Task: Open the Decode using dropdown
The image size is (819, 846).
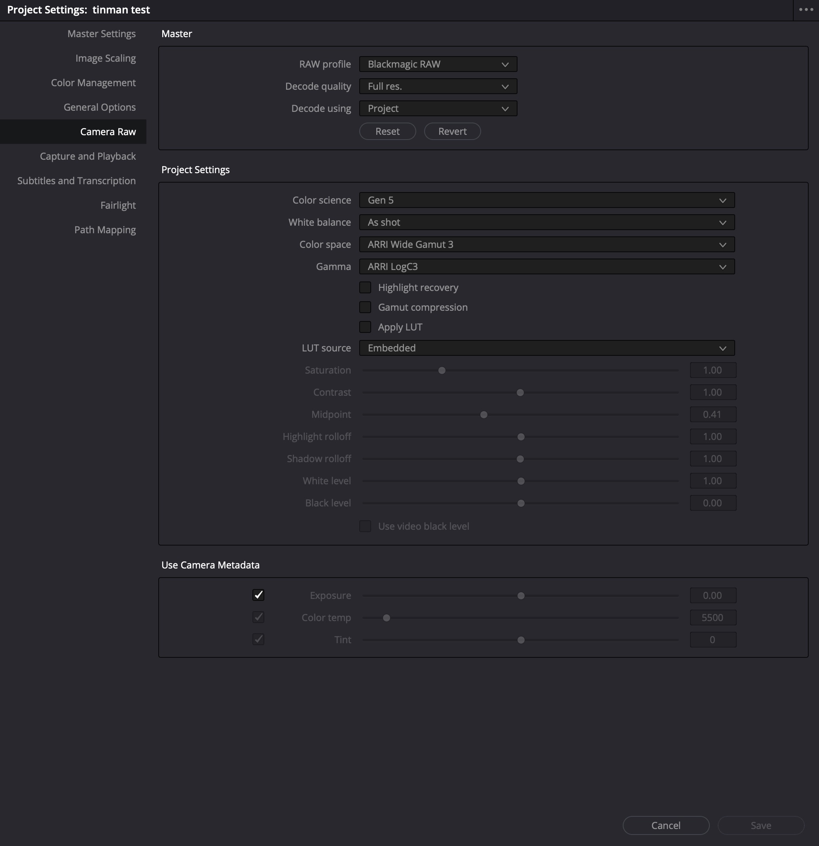Action: (x=438, y=108)
